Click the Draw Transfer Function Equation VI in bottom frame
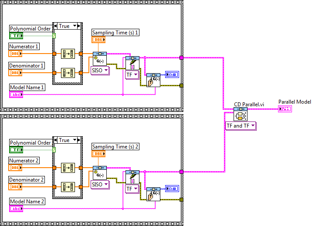 (153, 194)
